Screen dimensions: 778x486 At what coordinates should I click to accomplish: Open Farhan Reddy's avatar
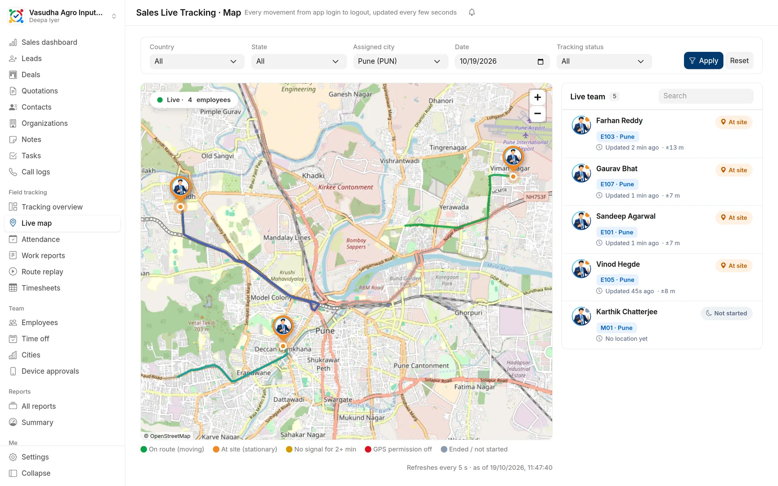point(581,125)
